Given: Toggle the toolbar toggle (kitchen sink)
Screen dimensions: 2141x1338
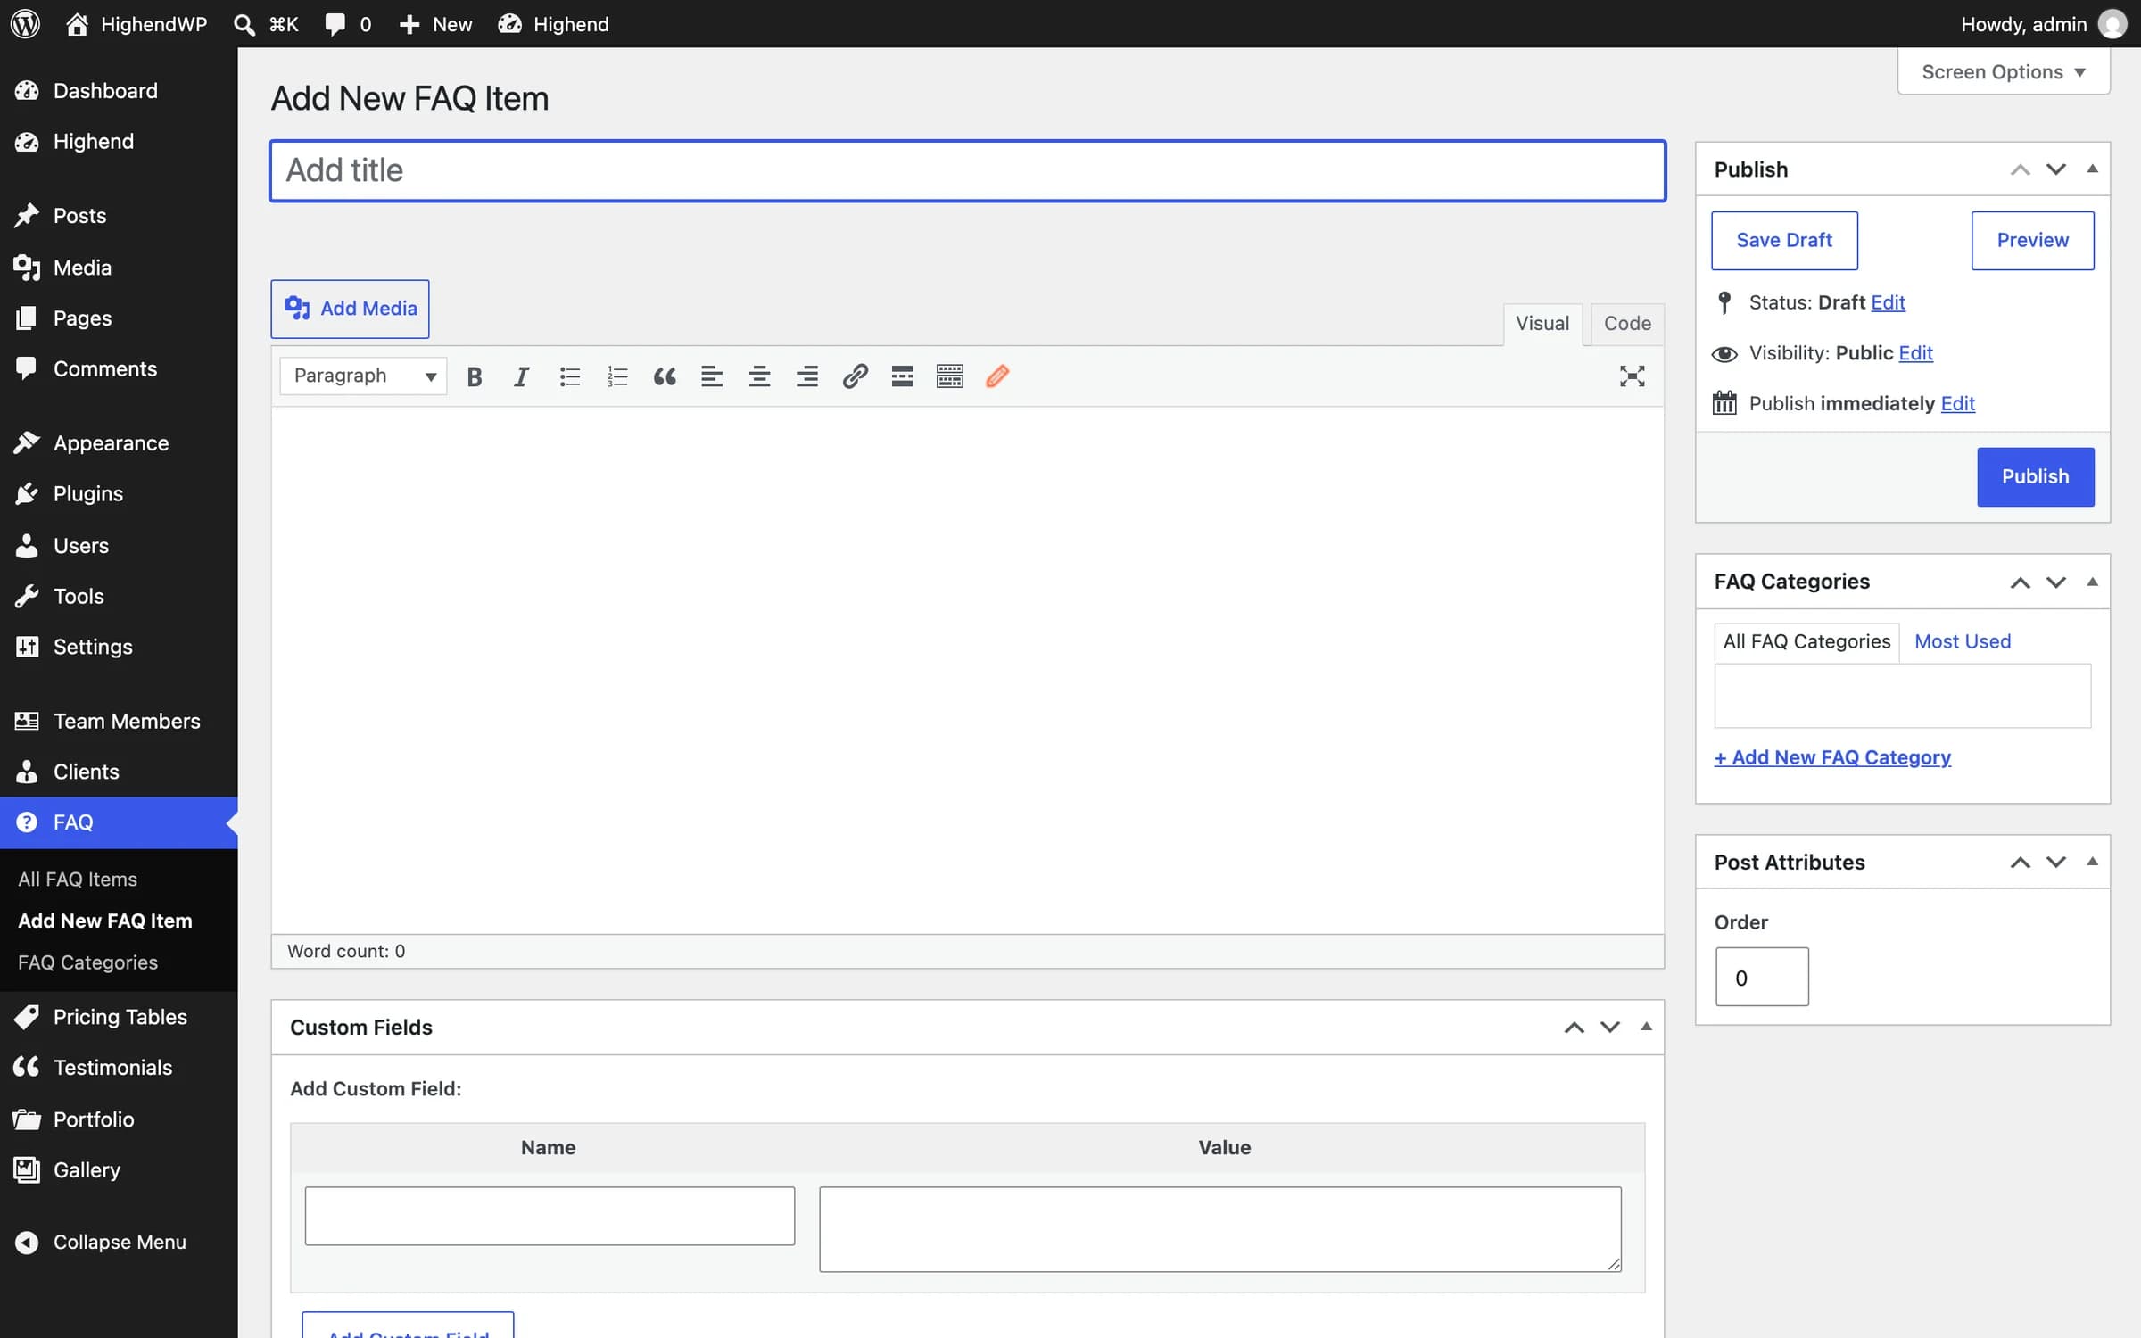Looking at the screenshot, I should click(x=950, y=376).
